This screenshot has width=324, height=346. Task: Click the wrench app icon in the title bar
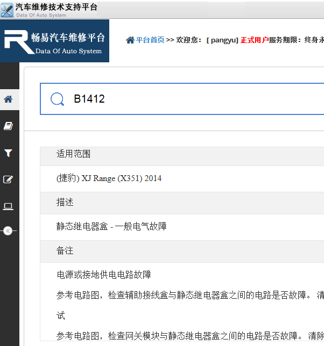[x=7, y=10]
